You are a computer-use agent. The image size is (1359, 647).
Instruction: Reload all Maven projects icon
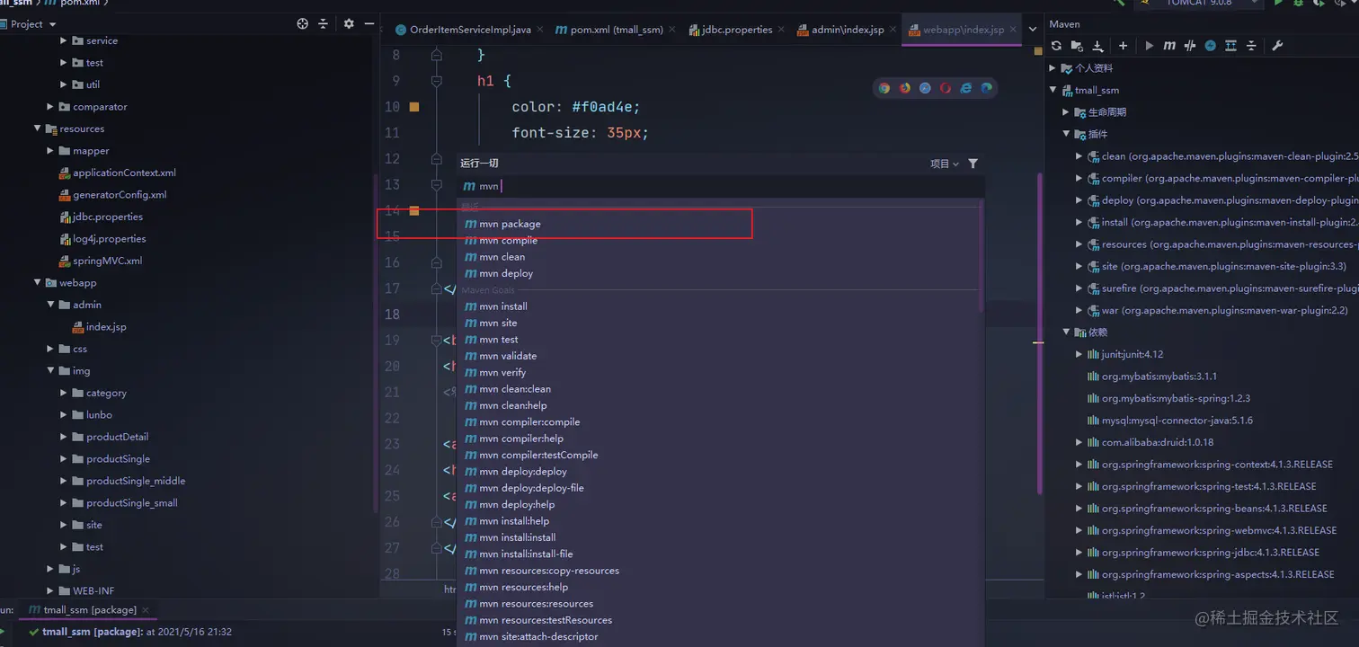[x=1056, y=46]
